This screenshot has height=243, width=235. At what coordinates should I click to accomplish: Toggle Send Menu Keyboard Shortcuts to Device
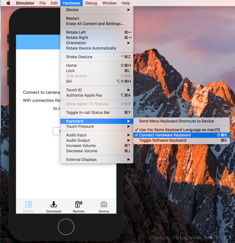pyautogui.click(x=181, y=121)
